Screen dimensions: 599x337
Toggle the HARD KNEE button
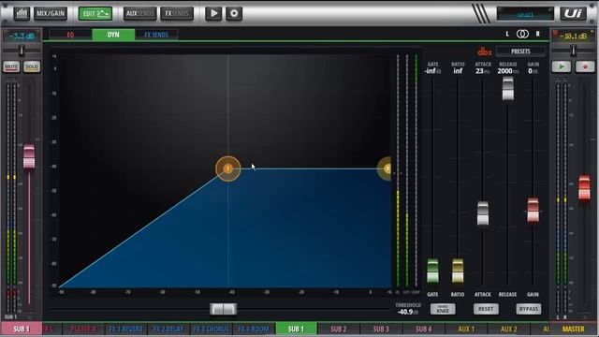(x=443, y=309)
